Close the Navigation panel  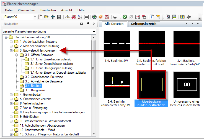(94, 24)
